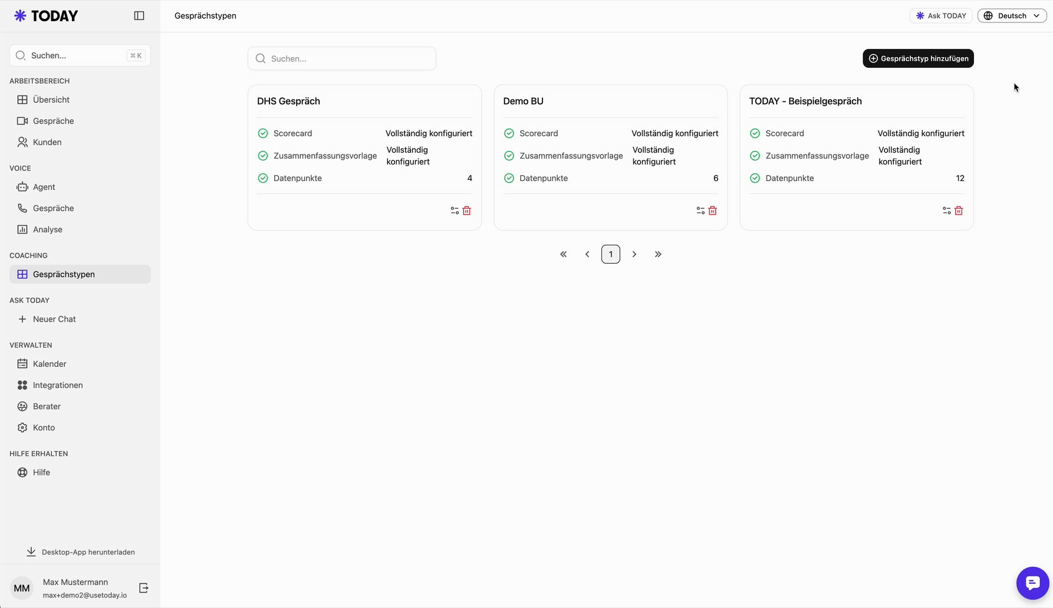Open Voice Agent page
Image resolution: width=1053 pixels, height=608 pixels.
point(80,187)
